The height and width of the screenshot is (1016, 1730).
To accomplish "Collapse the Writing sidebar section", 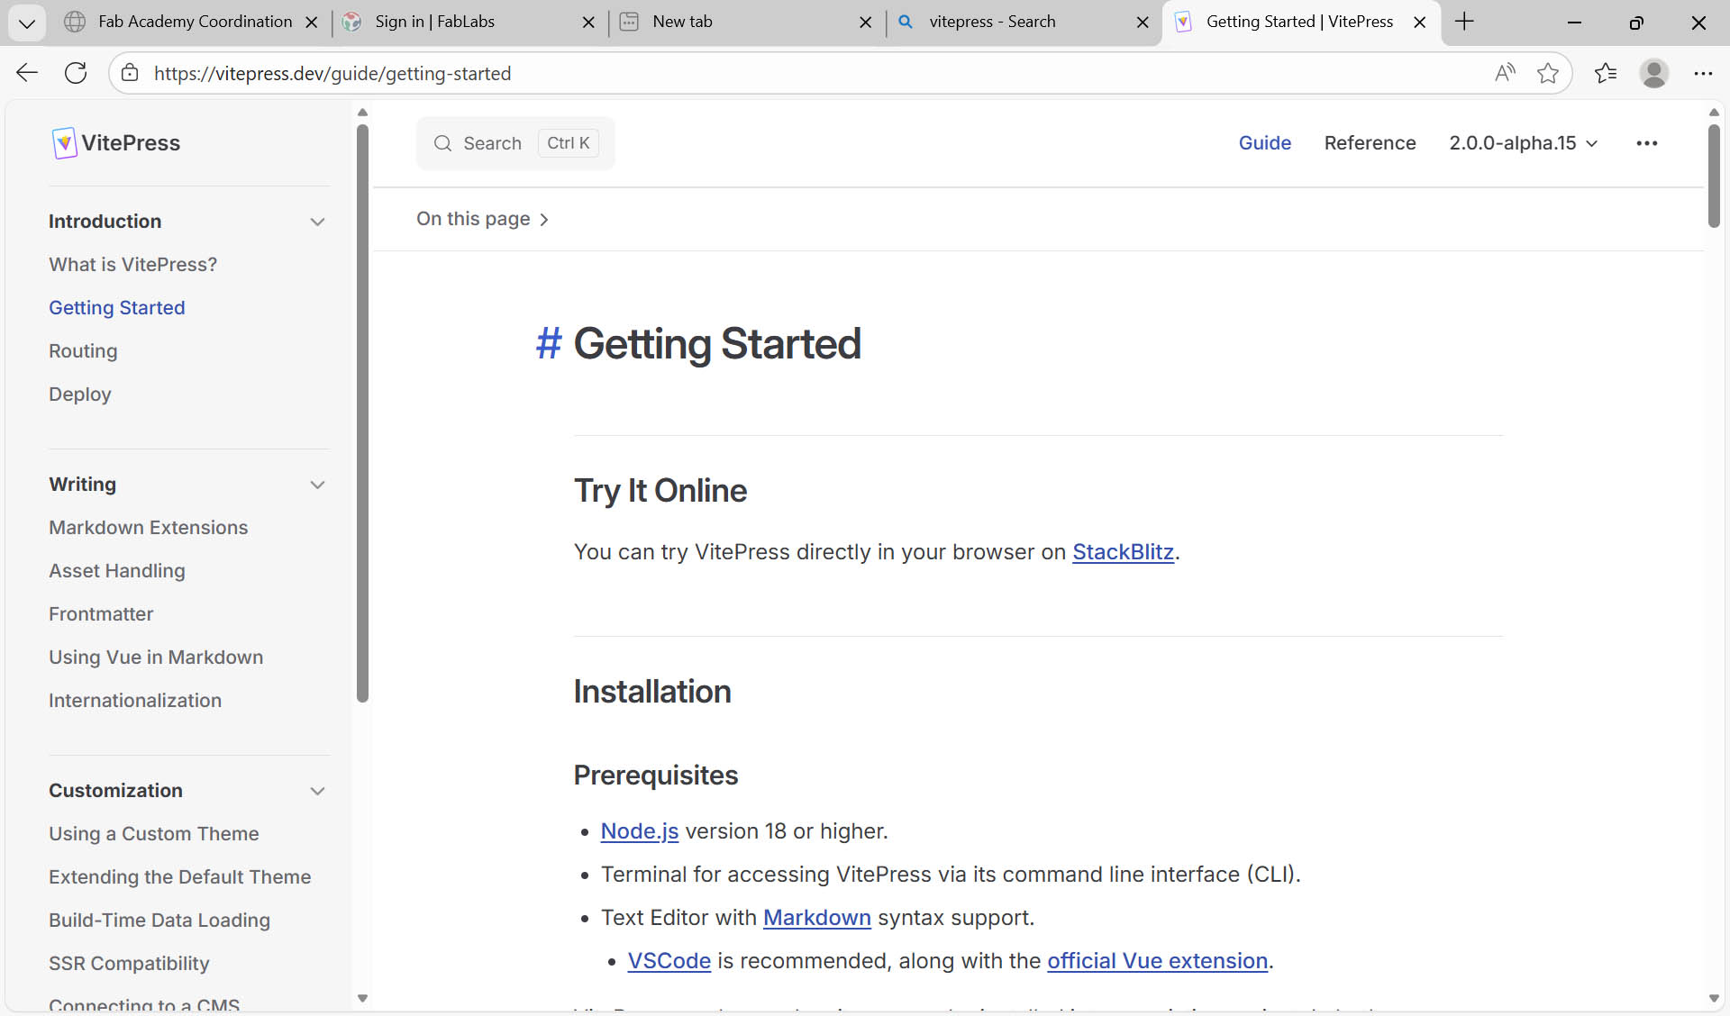I will point(317,485).
